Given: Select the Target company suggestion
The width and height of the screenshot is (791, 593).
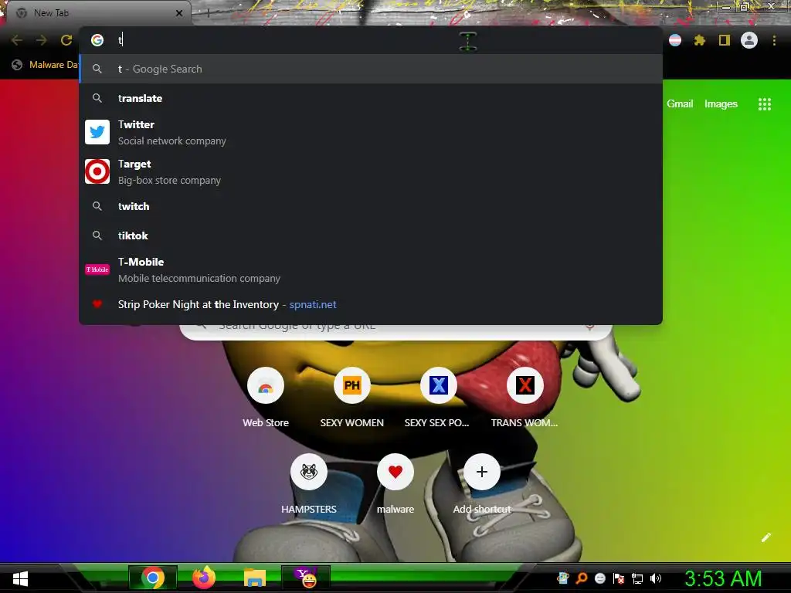Looking at the screenshot, I should 371,171.
